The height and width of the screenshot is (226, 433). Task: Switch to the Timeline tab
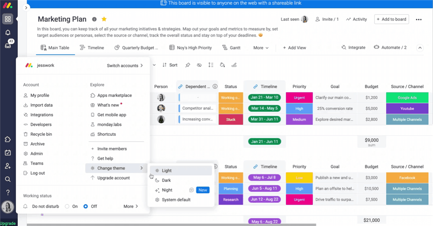click(x=92, y=48)
